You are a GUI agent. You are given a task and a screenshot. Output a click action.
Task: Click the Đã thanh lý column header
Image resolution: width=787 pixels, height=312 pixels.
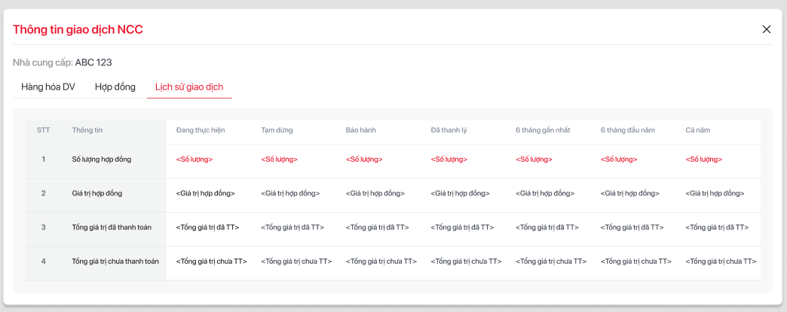[x=449, y=130]
